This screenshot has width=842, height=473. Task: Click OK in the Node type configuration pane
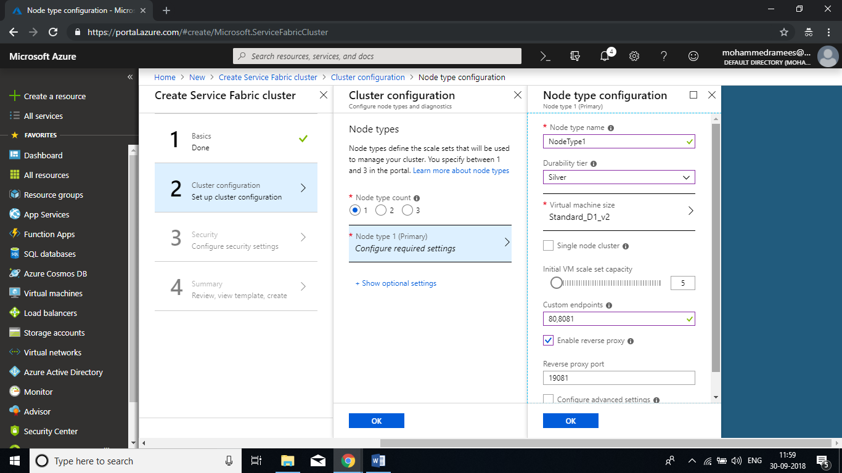[x=570, y=421]
